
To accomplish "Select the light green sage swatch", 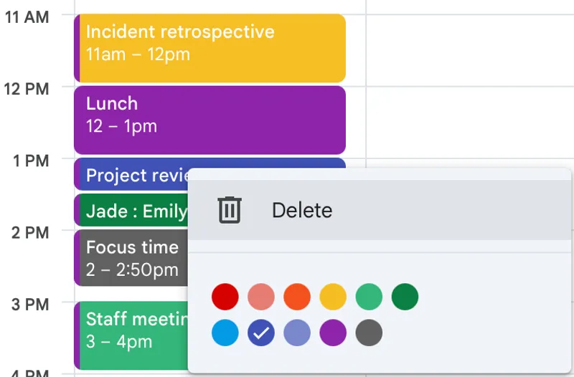I will point(369,297).
